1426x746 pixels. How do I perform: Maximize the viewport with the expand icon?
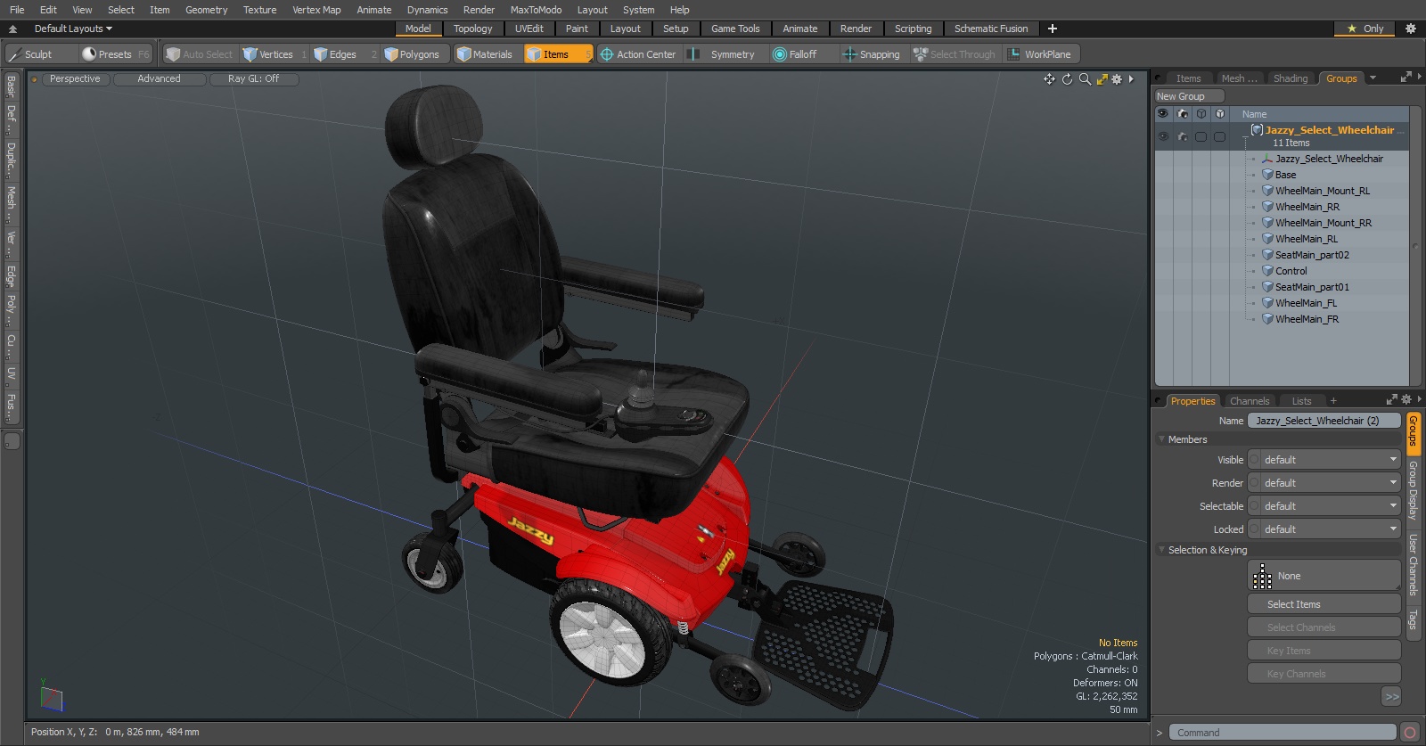point(1102,79)
